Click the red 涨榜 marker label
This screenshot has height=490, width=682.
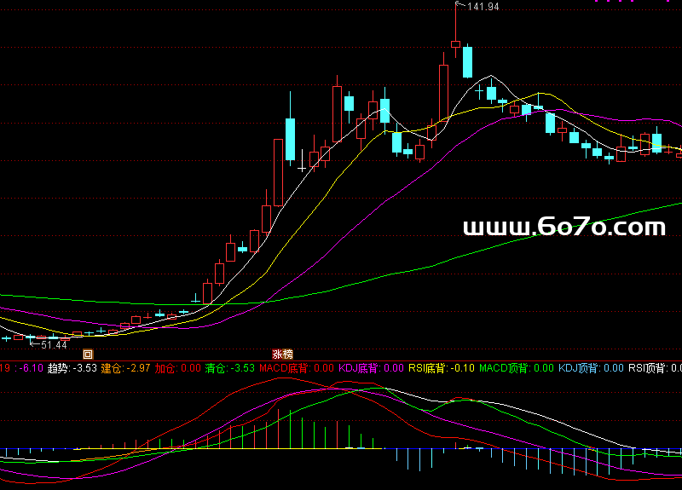pos(282,354)
